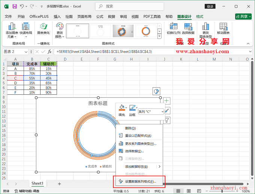Click the chart styles paintbrush button
Screen dimensions: 255x194
coord(167,110)
